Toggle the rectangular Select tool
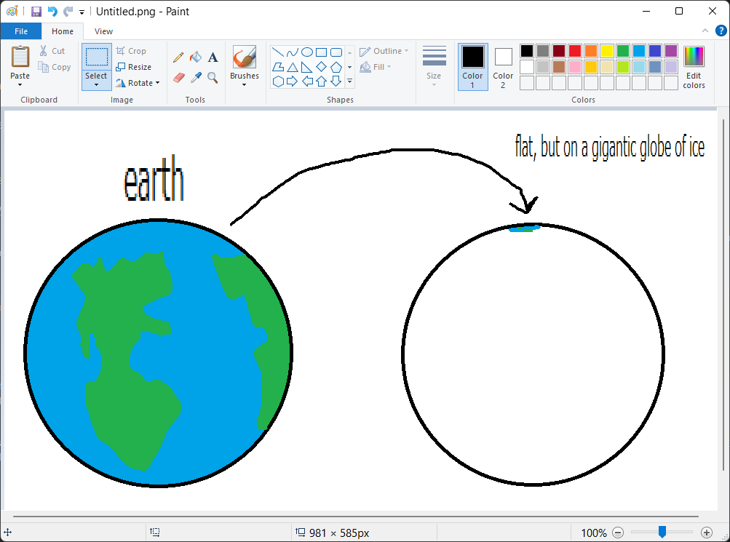 [96, 57]
